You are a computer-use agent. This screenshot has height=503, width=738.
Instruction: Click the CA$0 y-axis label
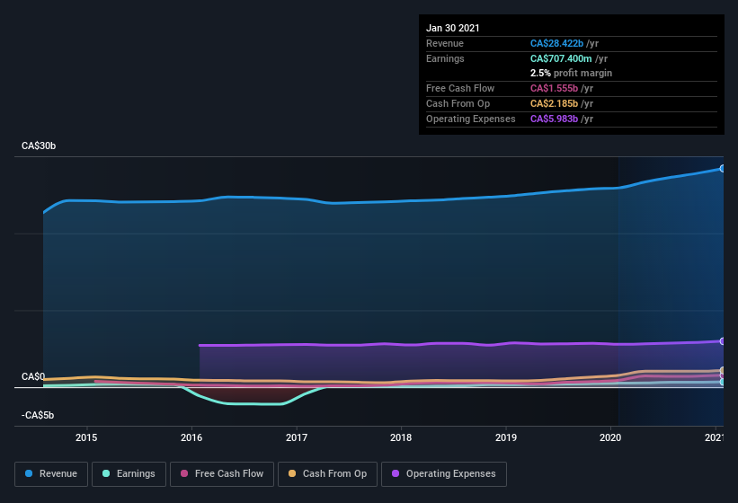point(33,376)
